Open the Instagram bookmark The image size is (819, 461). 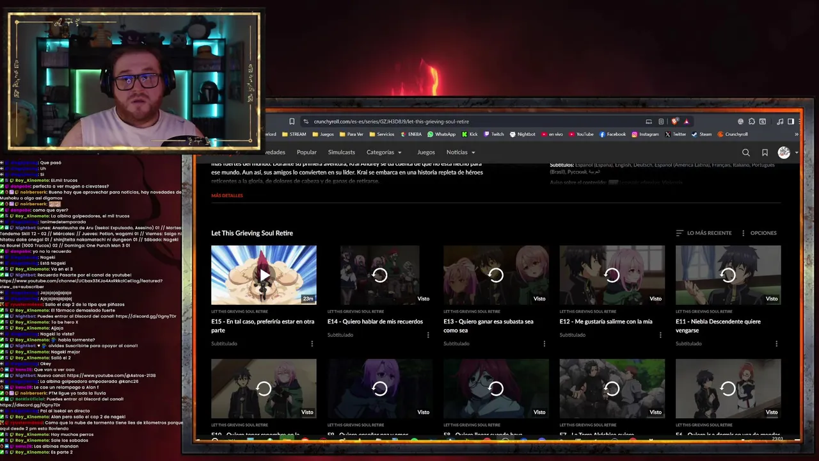(645, 134)
